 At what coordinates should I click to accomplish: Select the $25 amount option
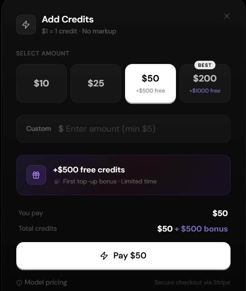(x=96, y=83)
